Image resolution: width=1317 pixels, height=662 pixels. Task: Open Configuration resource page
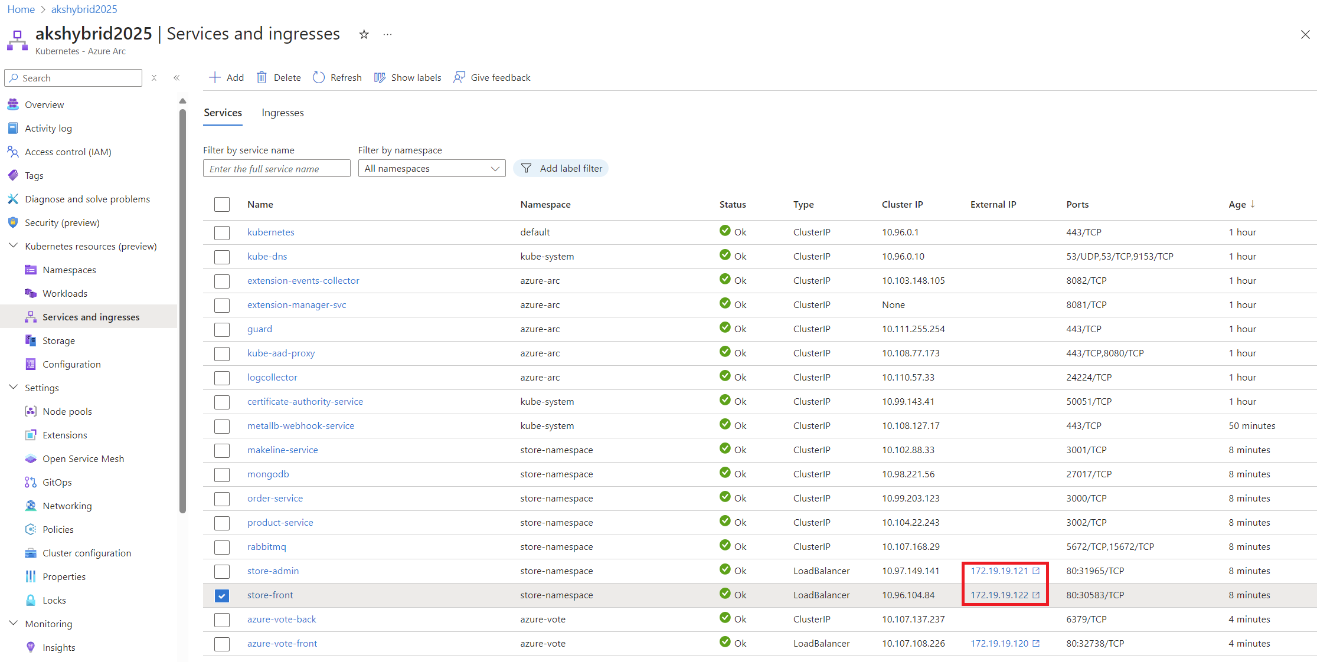click(71, 364)
